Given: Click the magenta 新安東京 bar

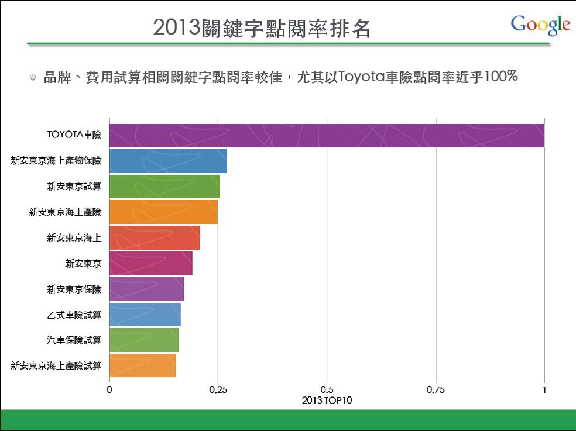Looking at the screenshot, I should tap(151, 263).
